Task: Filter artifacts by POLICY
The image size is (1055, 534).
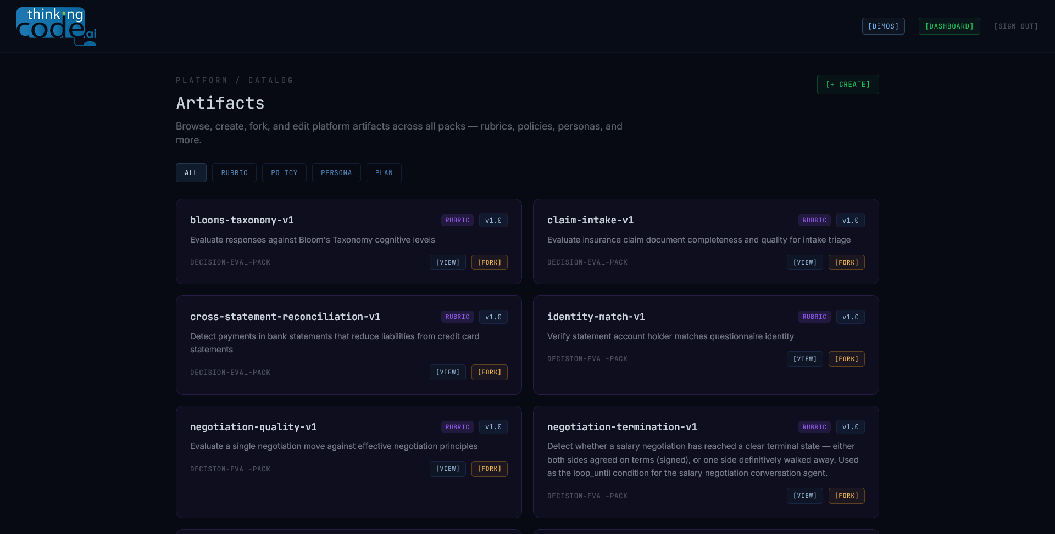Action: pos(284,173)
